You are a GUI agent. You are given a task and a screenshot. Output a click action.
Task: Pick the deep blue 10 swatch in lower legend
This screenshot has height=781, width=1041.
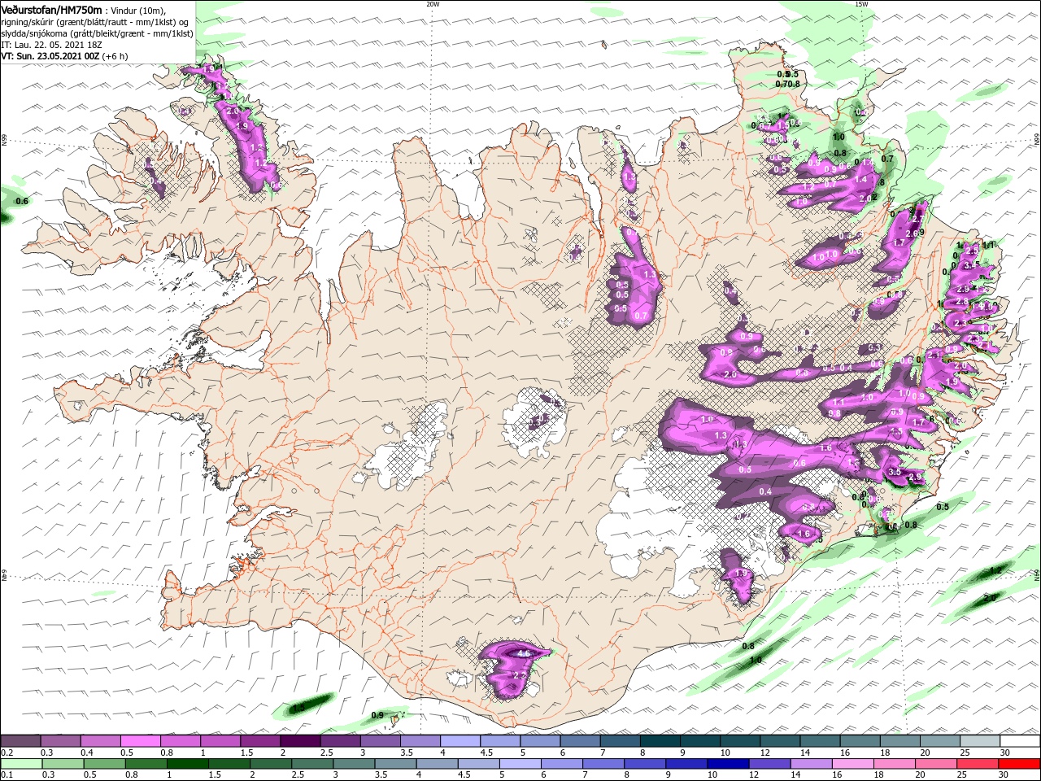click(729, 764)
